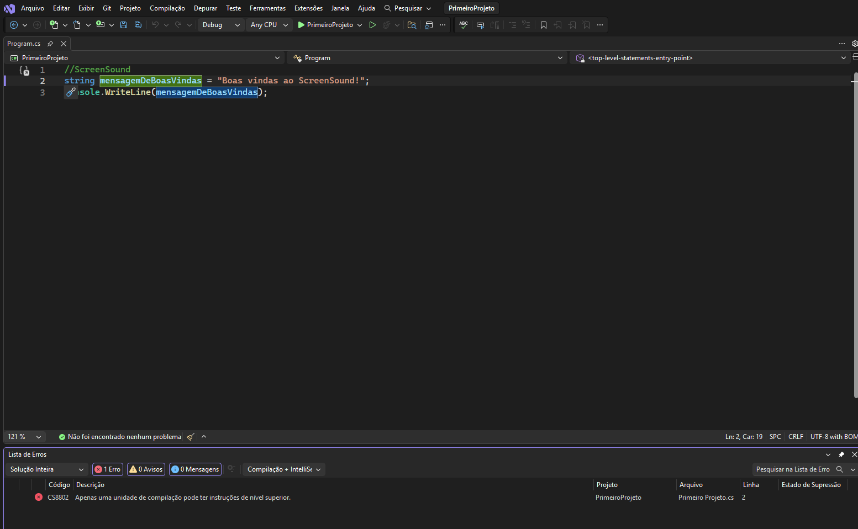Open the Compilação menu
Viewport: 858px width, 529px height.
(x=167, y=8)
